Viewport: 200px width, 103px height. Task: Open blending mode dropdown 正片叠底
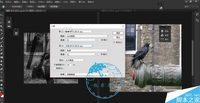click(75, 60)
